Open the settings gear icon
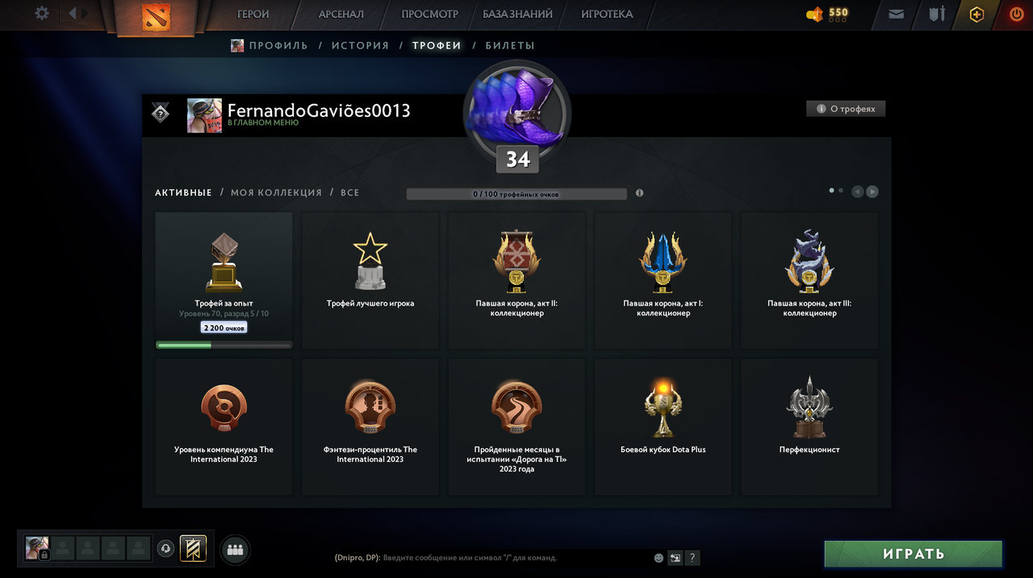This screenshot has width=1033, height=578. tap(42, 14)
